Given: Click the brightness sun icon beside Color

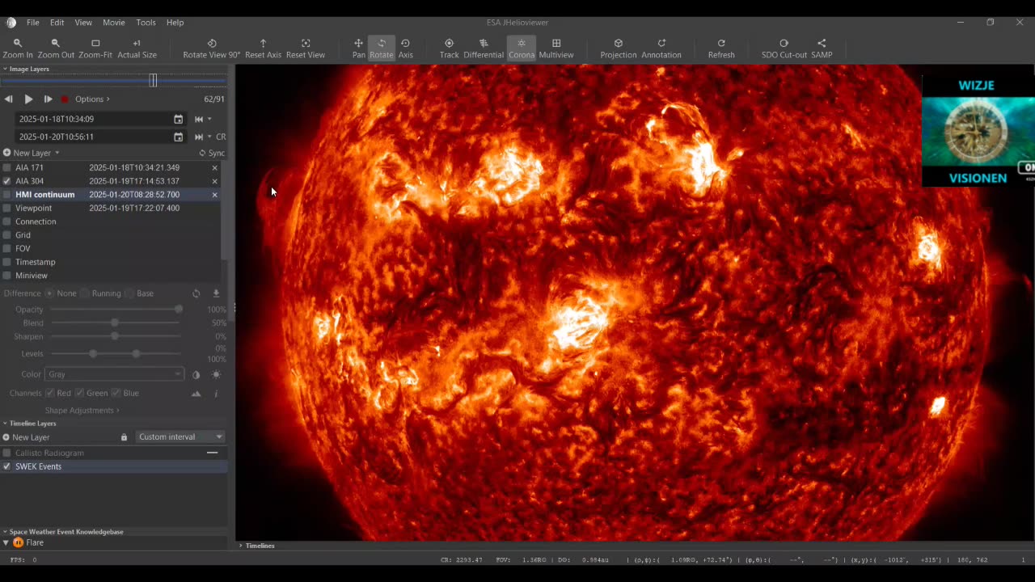Looking at the screenshot, I should [x=216, y=374].
